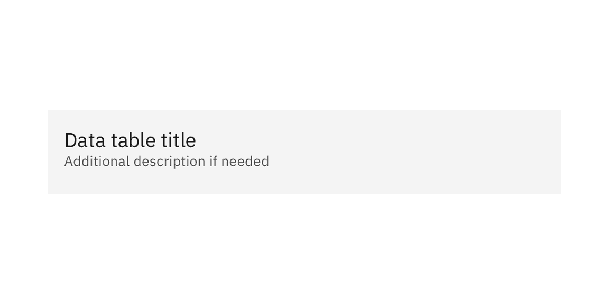Click the word "Data" in the title
609x304 pixels.
pyautogui.click(x=85, y=140)
